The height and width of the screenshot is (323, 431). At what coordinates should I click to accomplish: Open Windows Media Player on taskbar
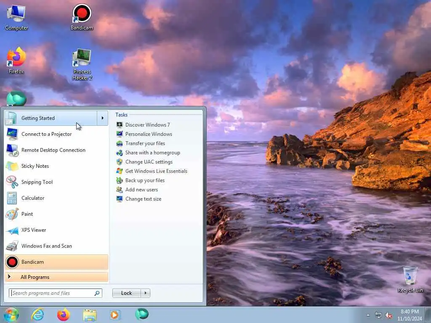coord(114,315)
